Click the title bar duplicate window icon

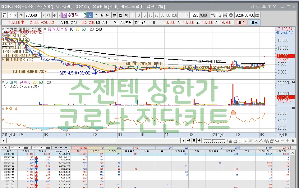(x=258, y=7)
